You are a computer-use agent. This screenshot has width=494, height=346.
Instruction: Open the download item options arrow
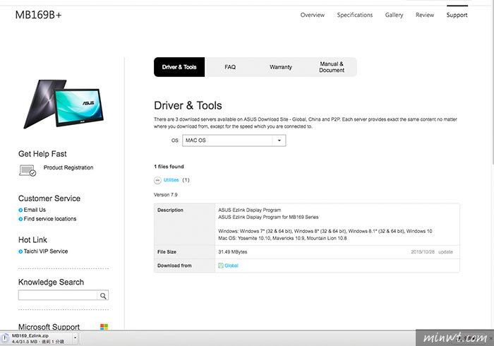tap(75, 338)
